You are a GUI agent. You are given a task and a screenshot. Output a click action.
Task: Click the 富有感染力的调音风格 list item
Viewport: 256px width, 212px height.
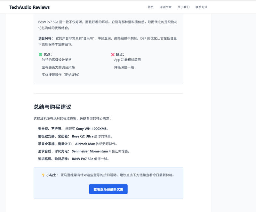[58, 67]
